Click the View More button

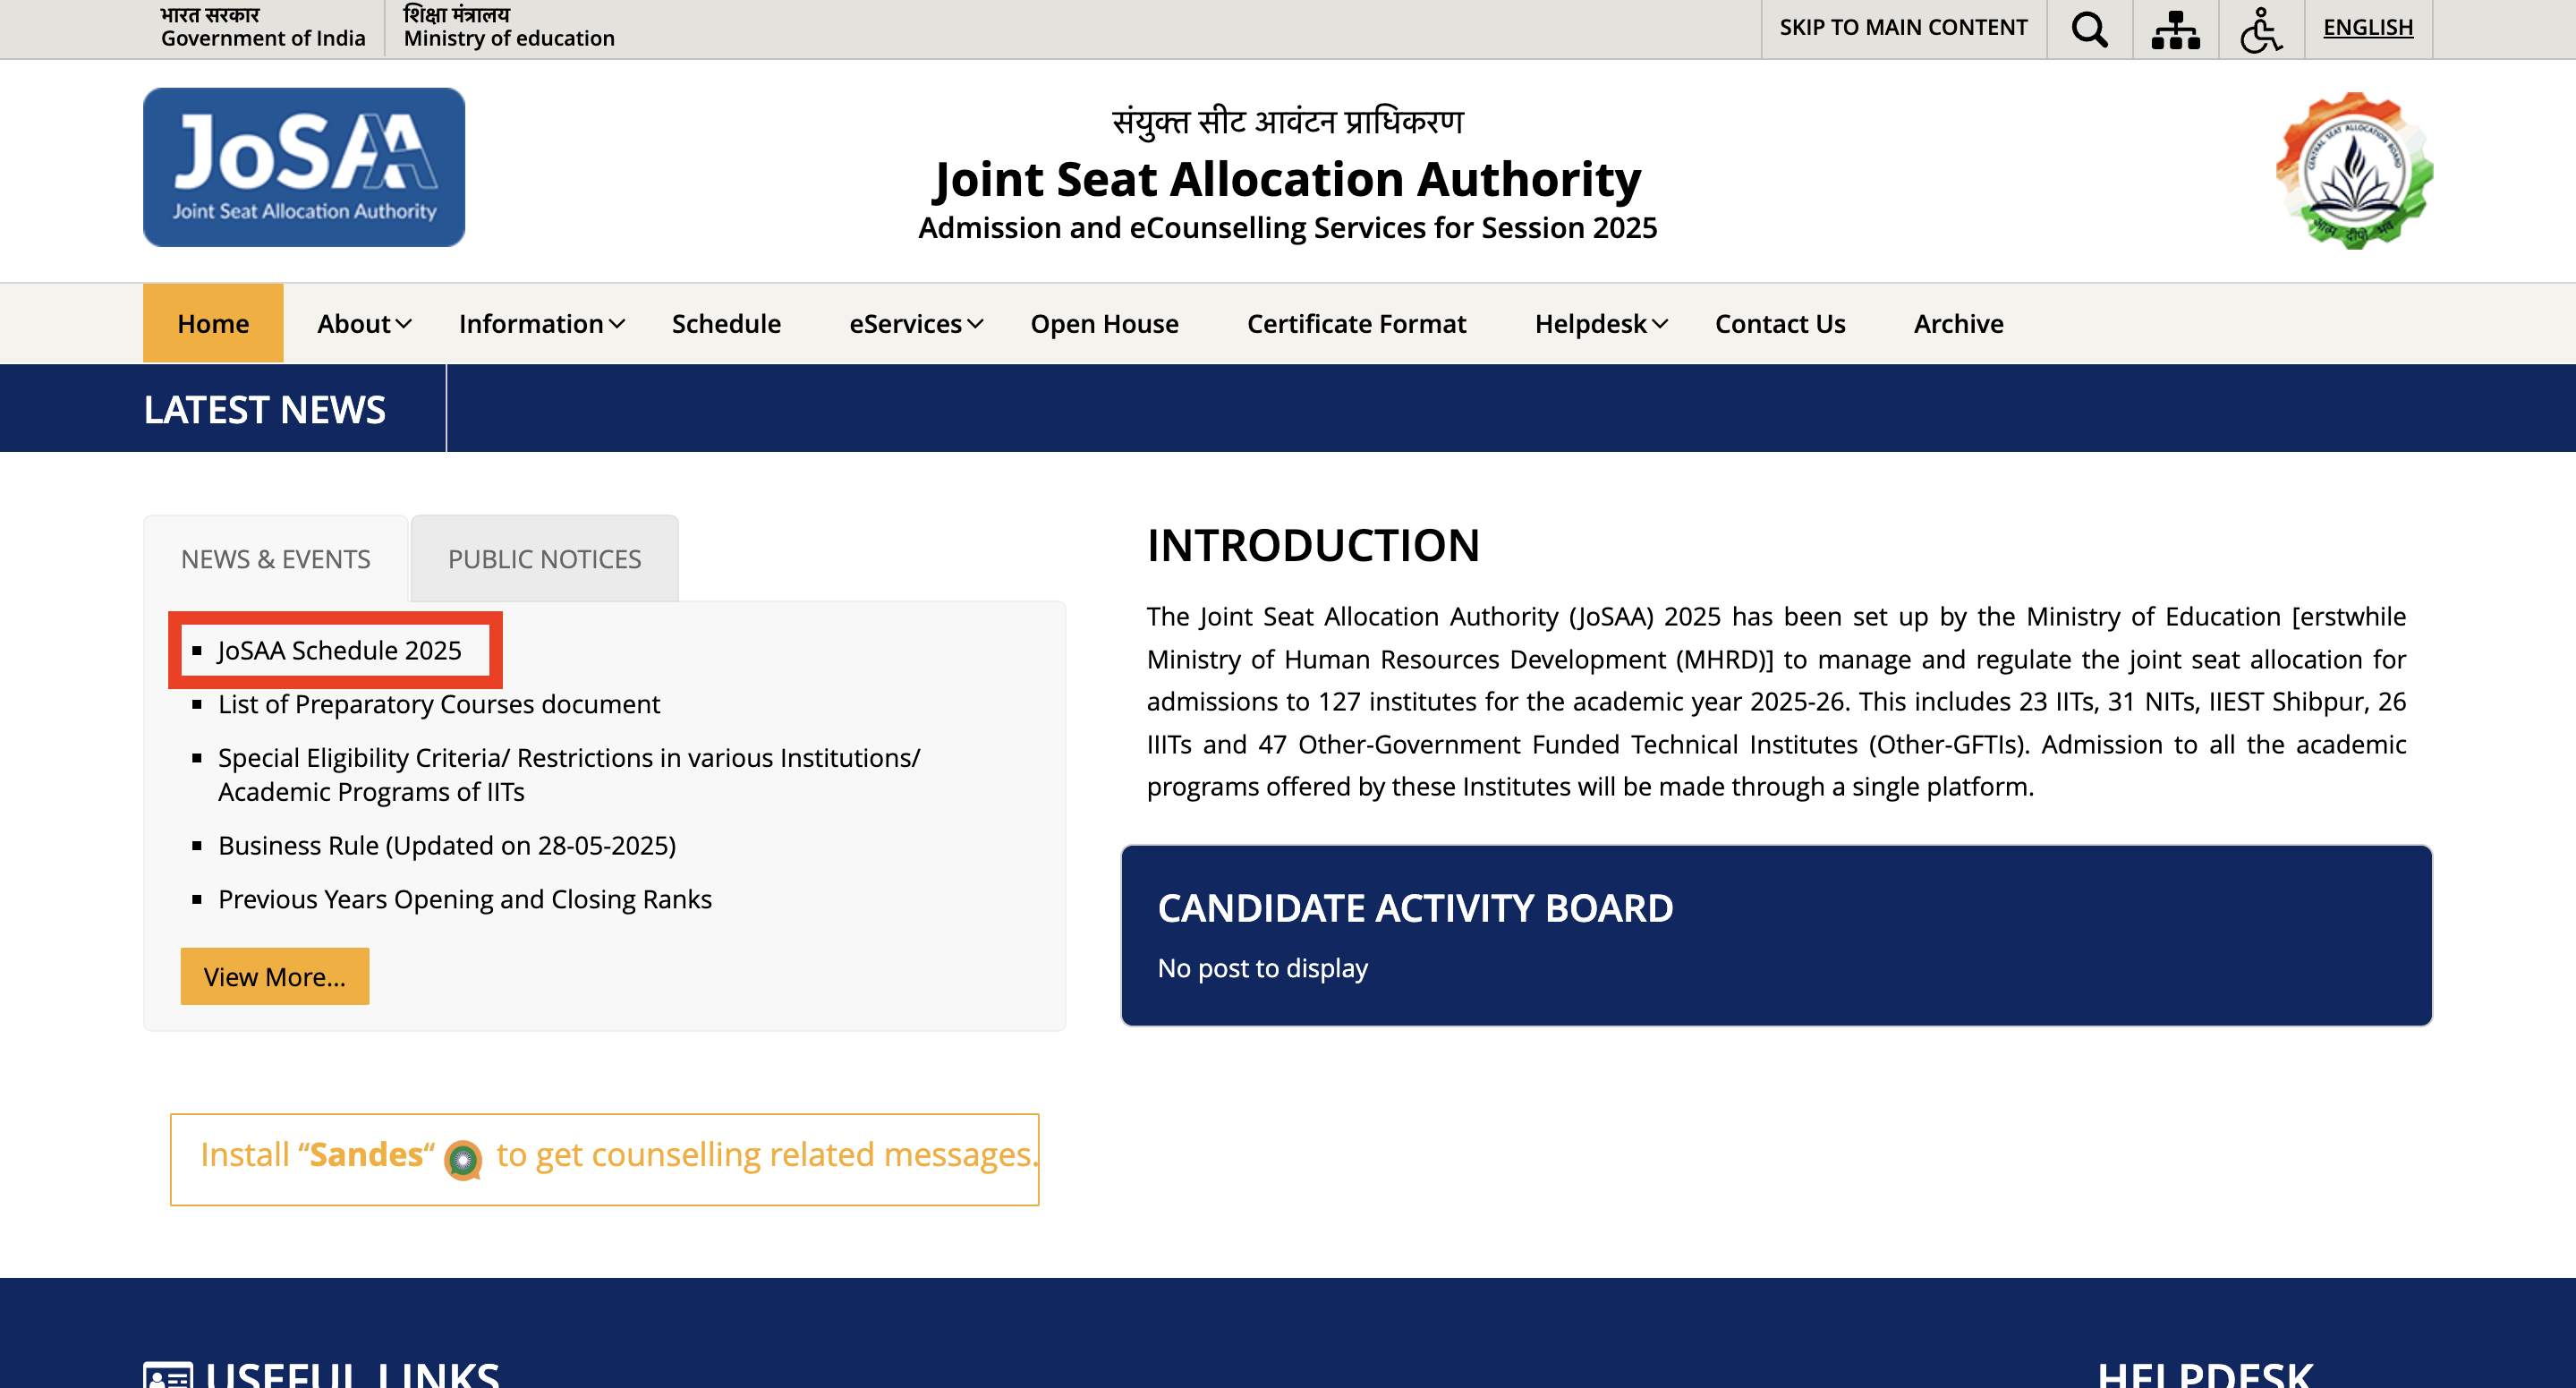[x=275, y=976]
